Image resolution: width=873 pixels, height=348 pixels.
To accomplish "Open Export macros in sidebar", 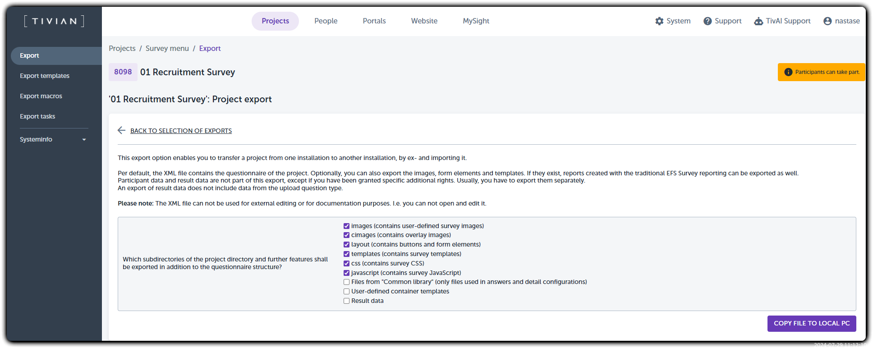I will (x=41, y=96).
